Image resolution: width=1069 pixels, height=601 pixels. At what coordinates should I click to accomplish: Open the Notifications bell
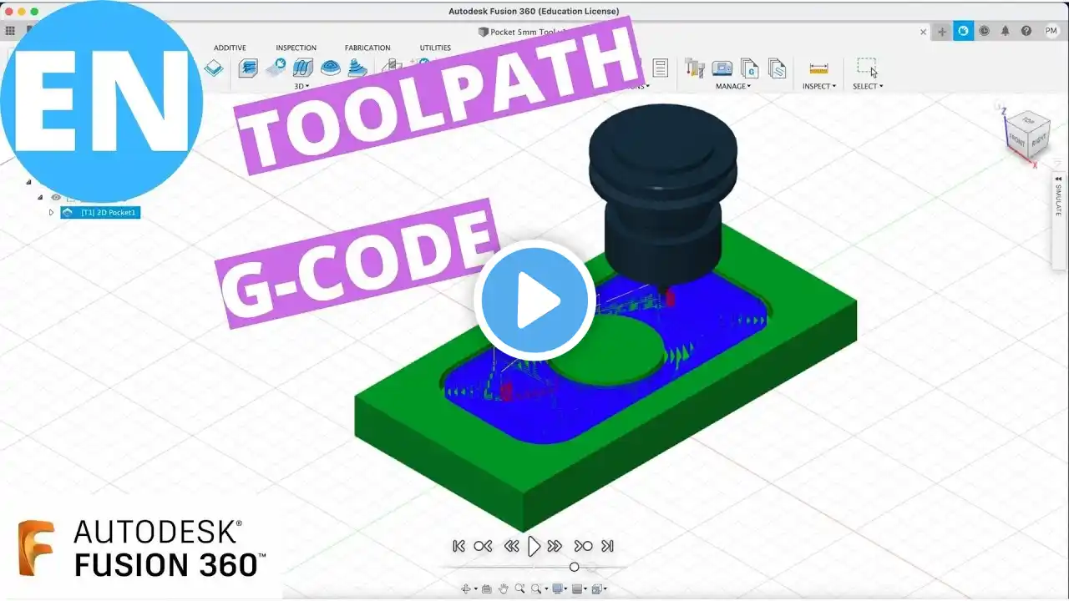[1005, 31]
